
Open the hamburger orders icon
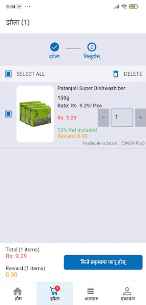(91, 291)
